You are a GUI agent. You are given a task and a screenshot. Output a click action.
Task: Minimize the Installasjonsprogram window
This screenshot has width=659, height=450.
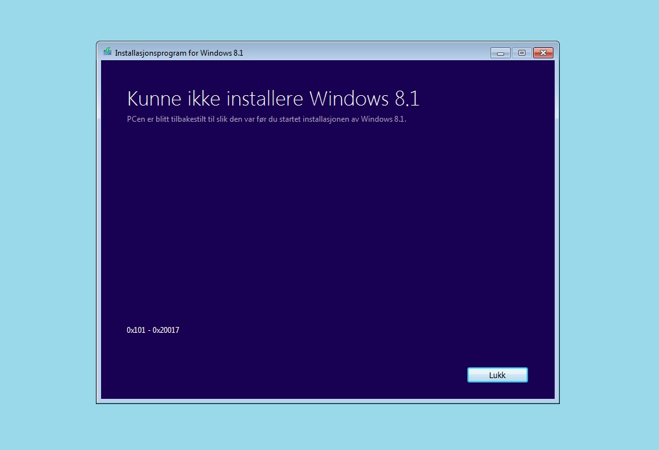coord(500,53)
